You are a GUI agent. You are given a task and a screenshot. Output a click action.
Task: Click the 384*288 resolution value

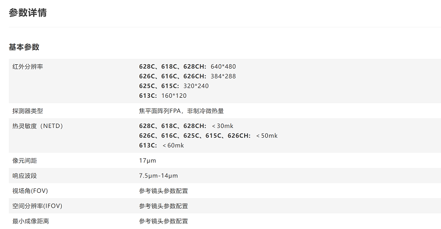coord(223,76)
